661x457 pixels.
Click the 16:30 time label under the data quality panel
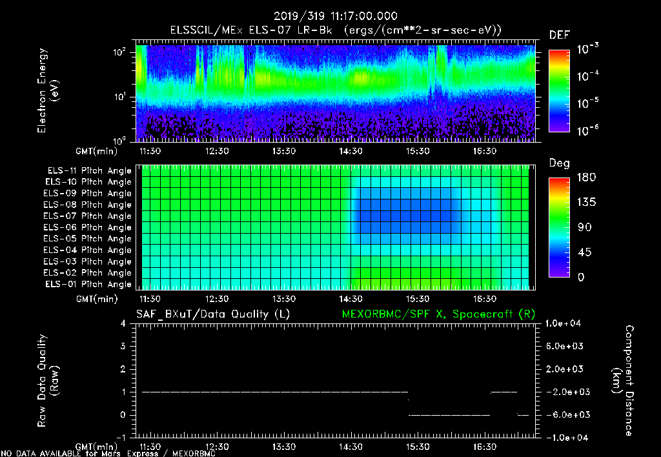click(x=484, y=447)
